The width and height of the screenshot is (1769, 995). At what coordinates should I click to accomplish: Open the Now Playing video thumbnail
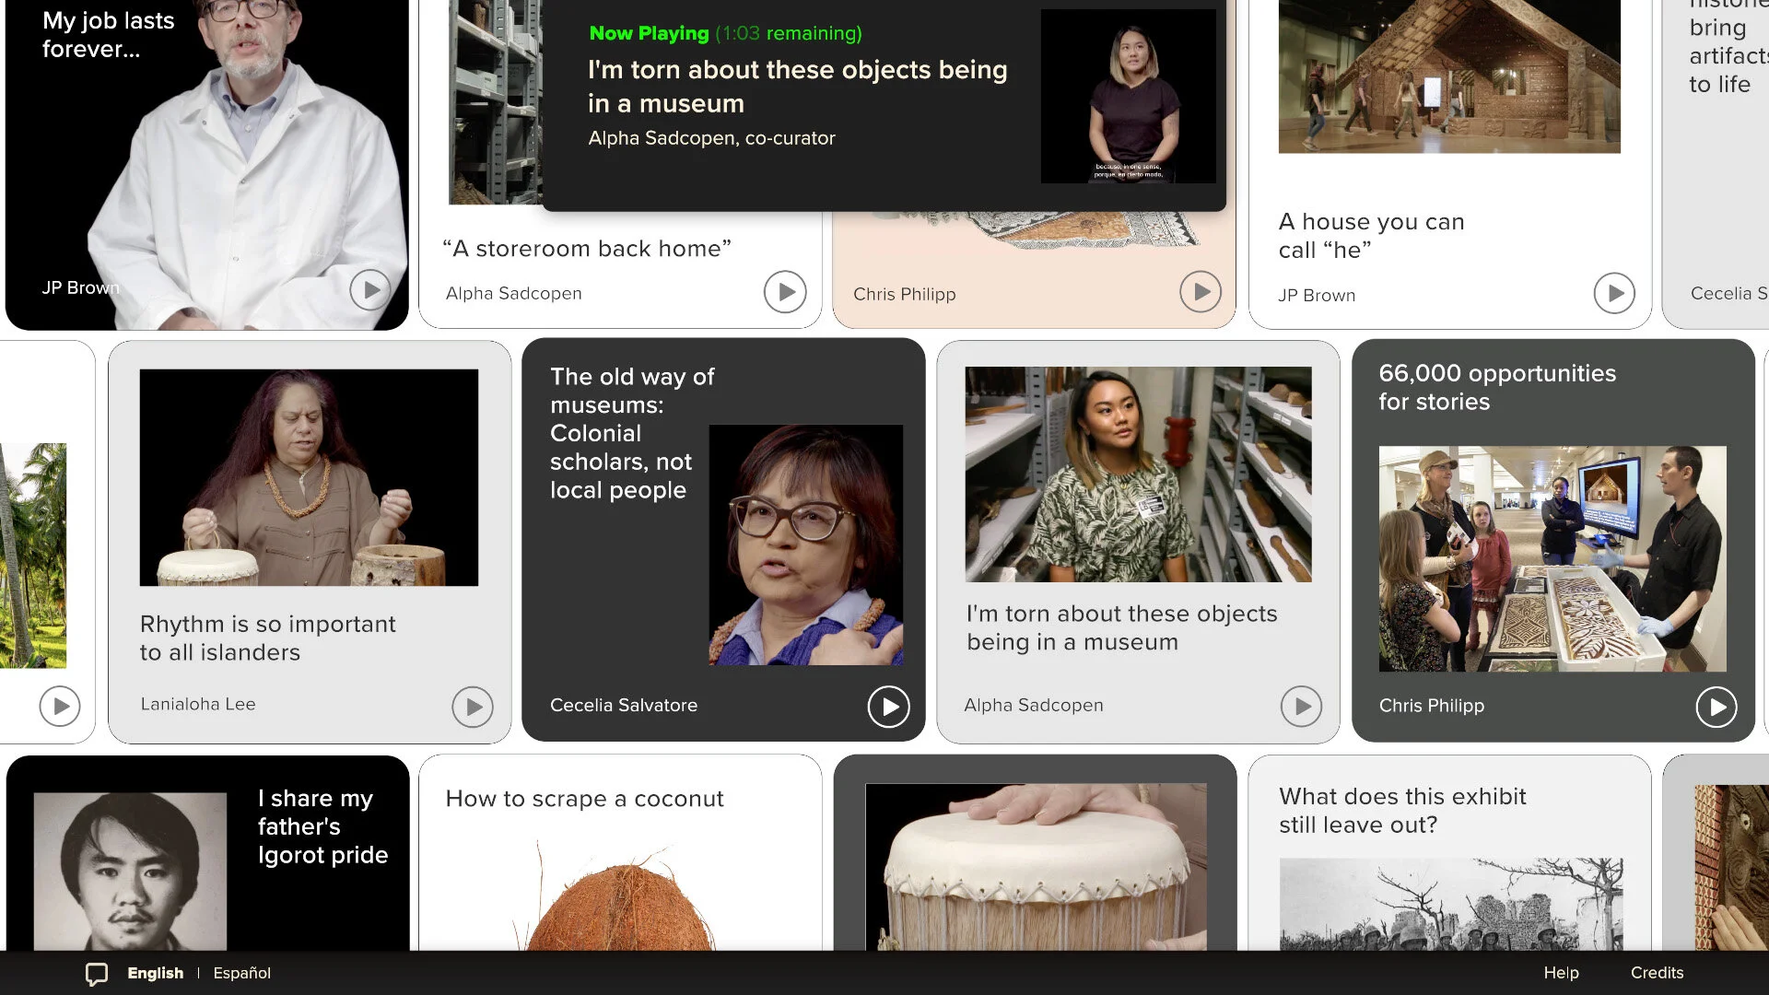[x=1128, y=96]
